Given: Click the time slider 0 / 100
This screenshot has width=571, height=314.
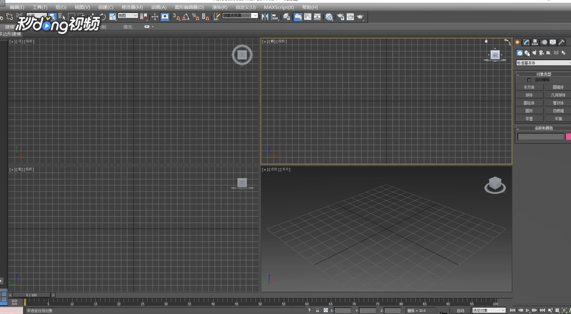Looking at the screenshot, I should (31, 295).
